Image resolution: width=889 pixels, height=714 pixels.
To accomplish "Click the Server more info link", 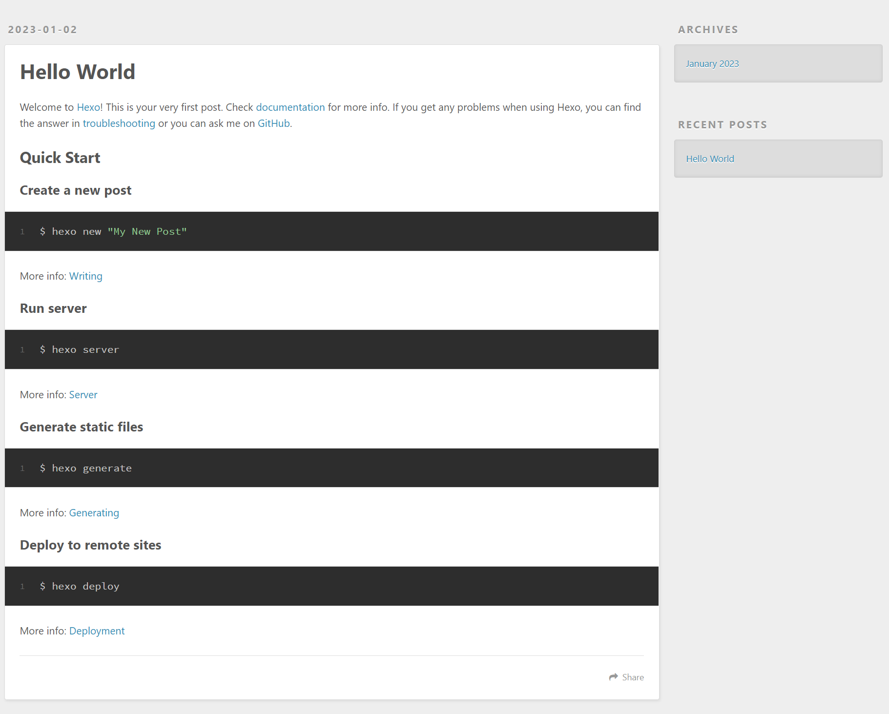I will tap(83, 395).
